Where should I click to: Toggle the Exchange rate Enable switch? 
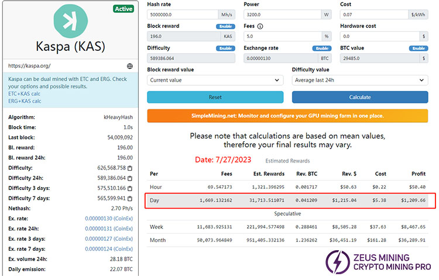[321, 48]
